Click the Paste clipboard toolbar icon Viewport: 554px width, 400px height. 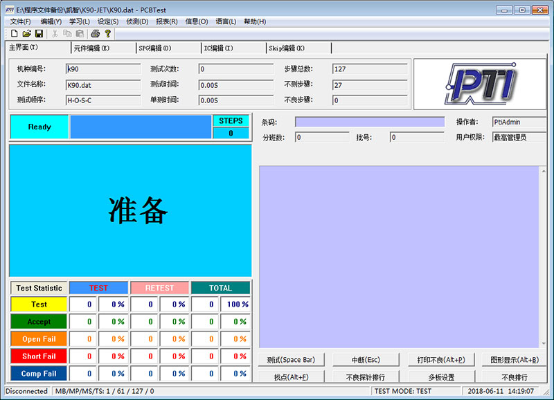(80, 33)
